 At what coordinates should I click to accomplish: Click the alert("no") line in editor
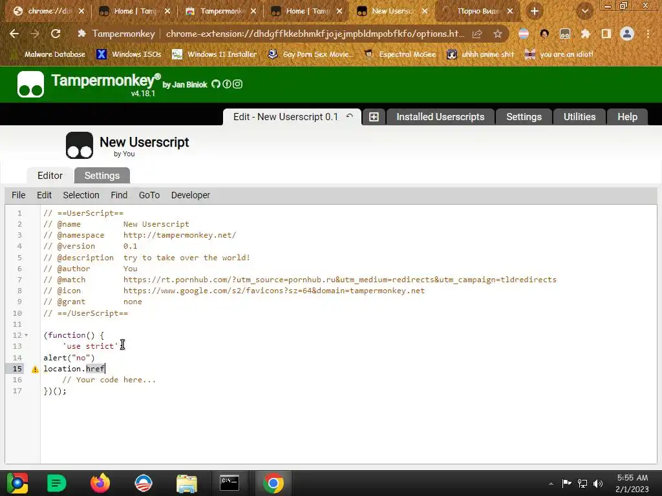click(69, 358)
